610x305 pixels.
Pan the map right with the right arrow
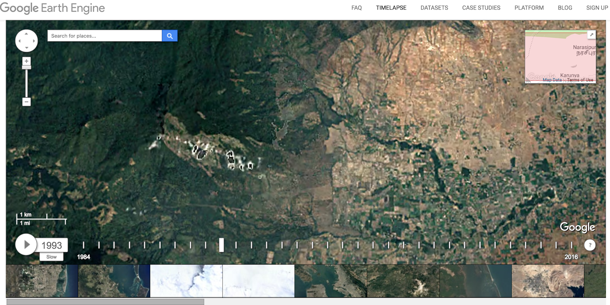point(34,41)
